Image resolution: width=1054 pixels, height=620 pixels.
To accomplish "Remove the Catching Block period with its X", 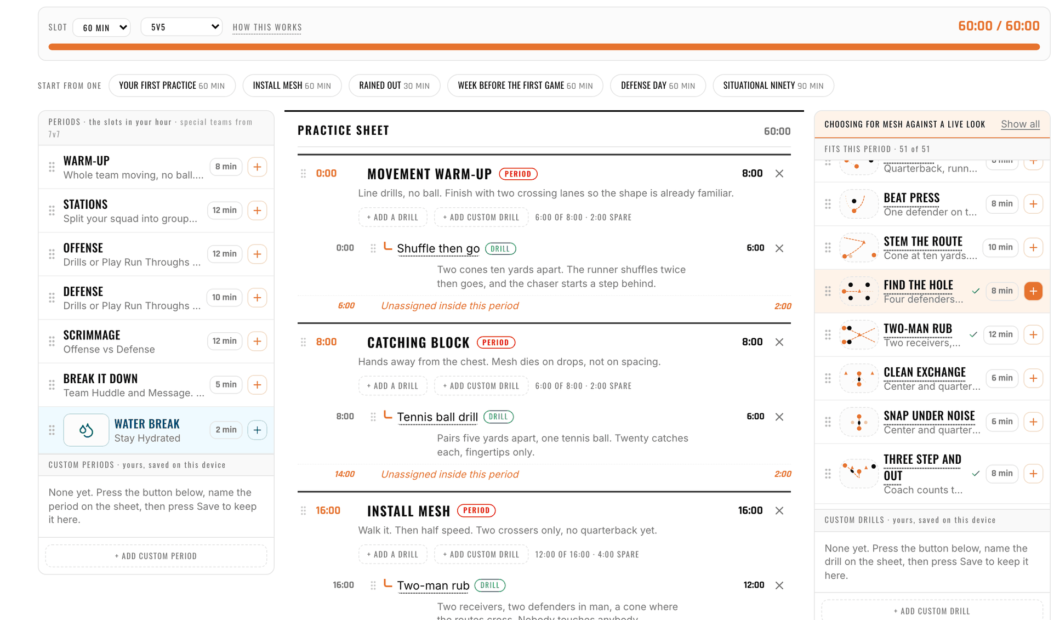I will pyautogui.click(x=779, y=342).
